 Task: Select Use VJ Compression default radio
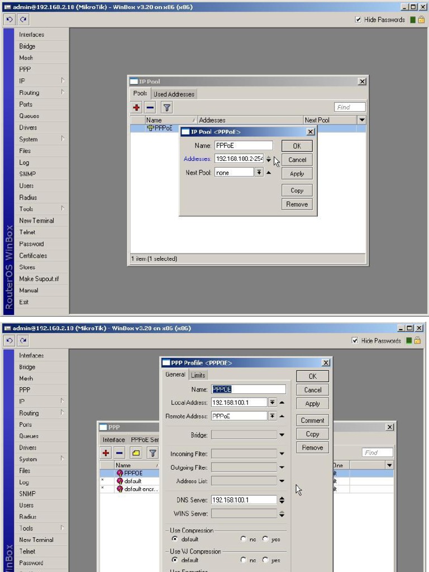coord(175,560)
